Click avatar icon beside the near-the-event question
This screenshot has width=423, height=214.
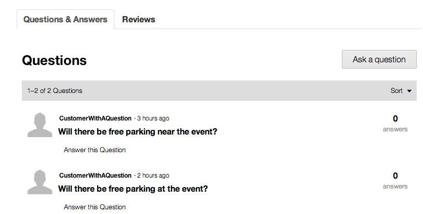[39, 125]
